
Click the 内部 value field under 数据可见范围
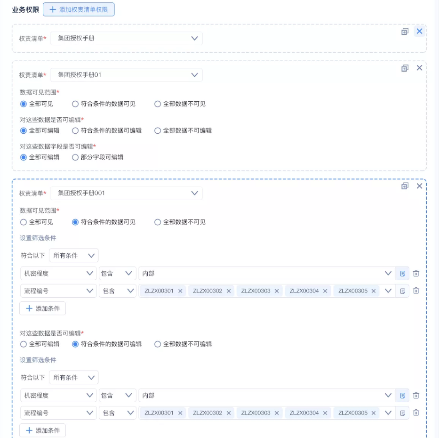[261, 274]
